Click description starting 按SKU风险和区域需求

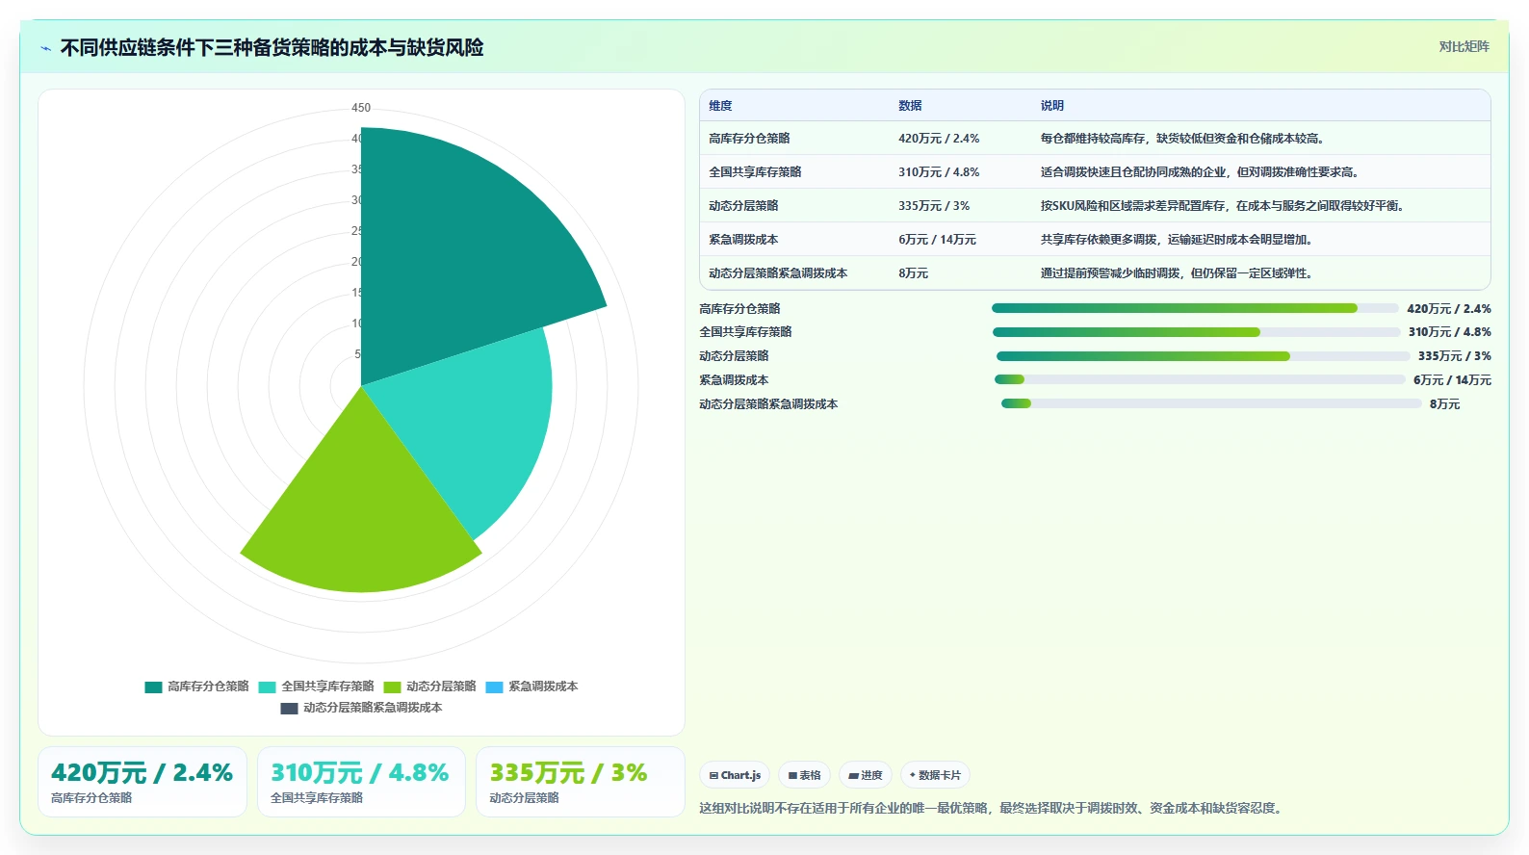tap(1224, 206)
